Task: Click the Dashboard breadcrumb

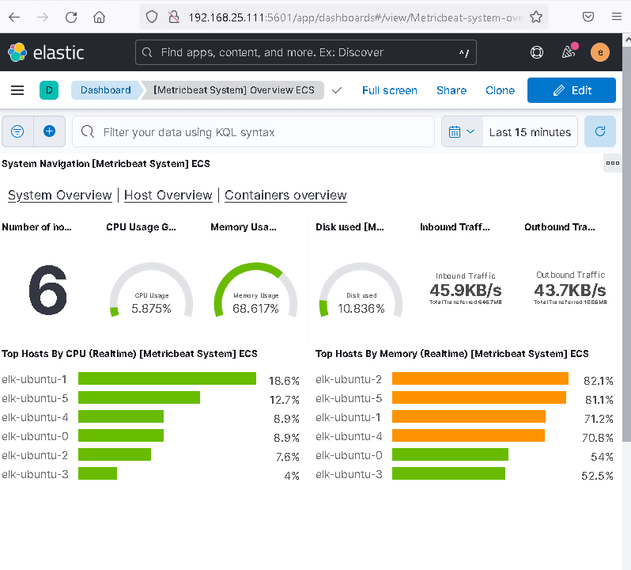Action: (x=105, y=90)
